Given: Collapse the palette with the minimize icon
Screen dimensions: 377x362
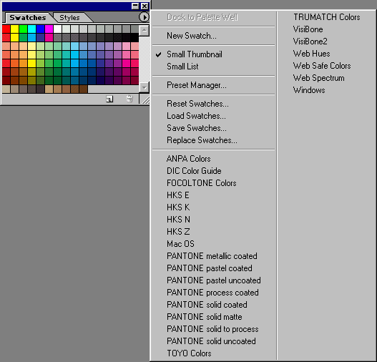Looking at the screenshot, I should click(135, 6).
